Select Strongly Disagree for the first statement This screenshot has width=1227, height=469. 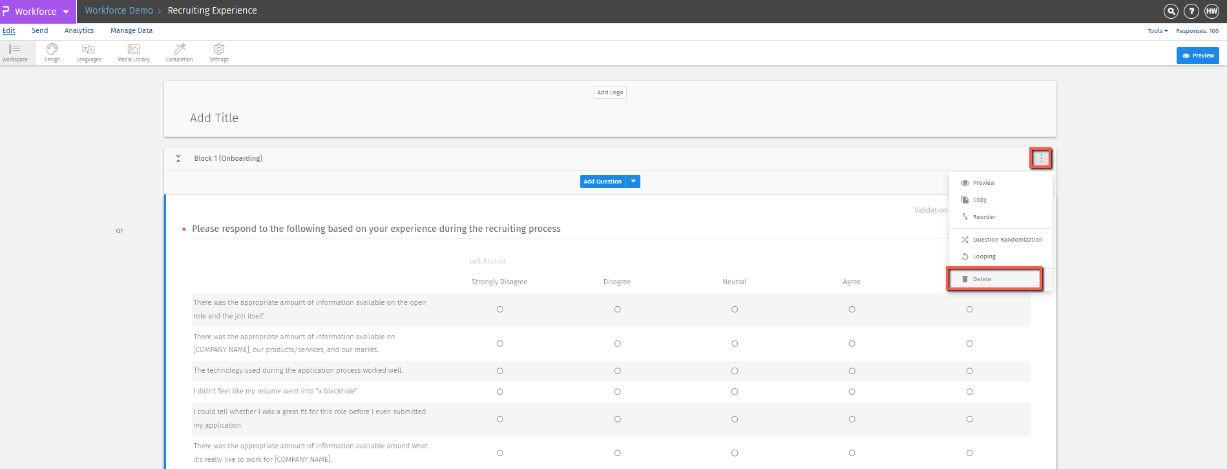pos(499,309)
